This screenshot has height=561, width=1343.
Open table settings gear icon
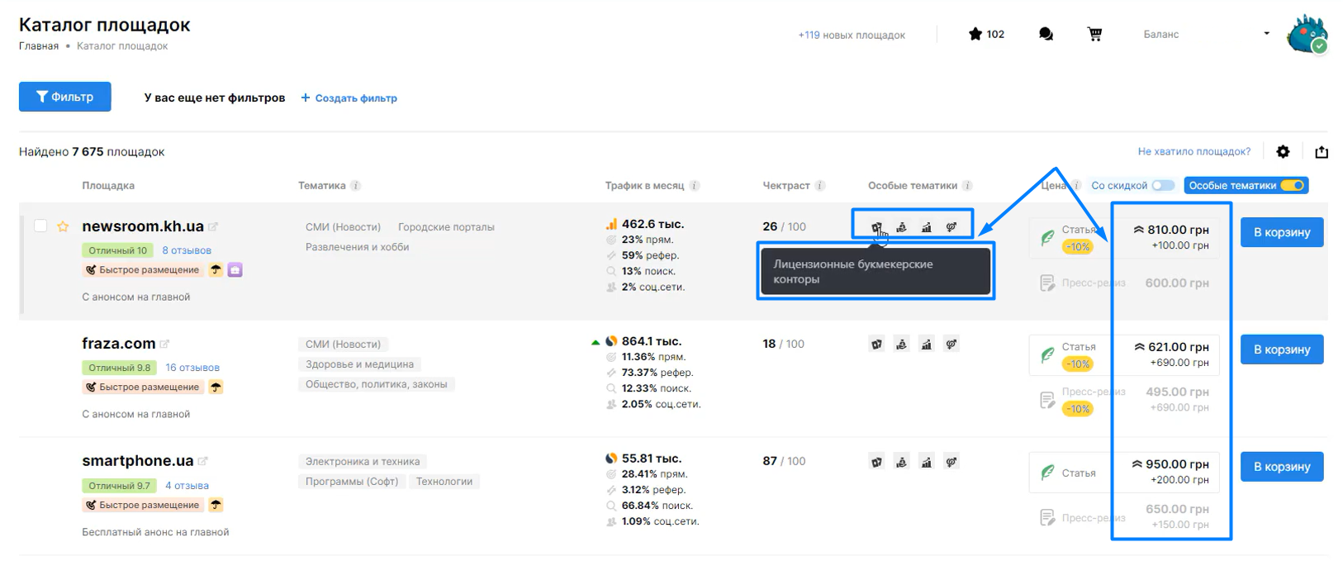coord(1283,151)
